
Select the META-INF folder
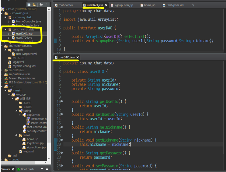pyautogui.click(x=19, y=58)
